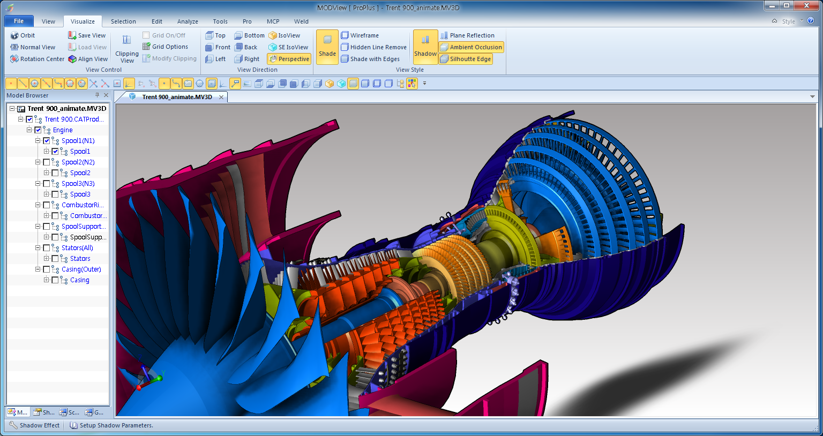This screenshot has height=436, width=823.
Task: Switch to Top view direction
Action: pyautogui.click(x=215, y=35)
